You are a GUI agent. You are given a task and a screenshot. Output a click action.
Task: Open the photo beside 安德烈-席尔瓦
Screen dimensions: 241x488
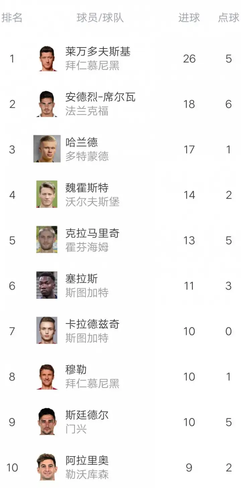pos(47,104)
